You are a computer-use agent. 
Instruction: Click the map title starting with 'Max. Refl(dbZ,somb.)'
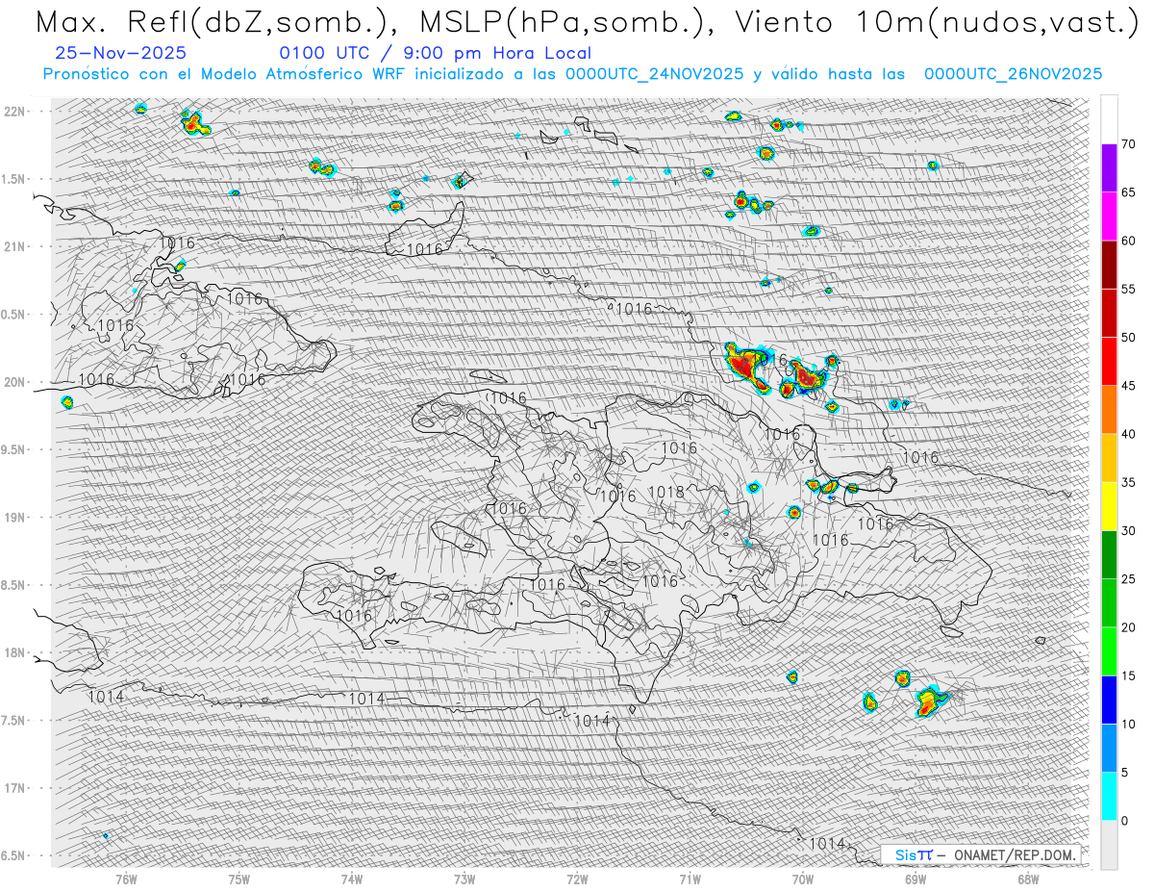coord(587,24)
